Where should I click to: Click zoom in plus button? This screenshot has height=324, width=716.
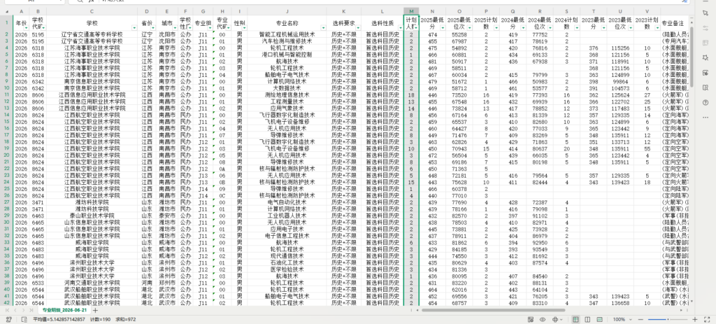(x=694, y=319)
